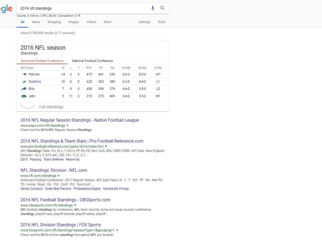Open the Settings menu

[x=144, y=22]
